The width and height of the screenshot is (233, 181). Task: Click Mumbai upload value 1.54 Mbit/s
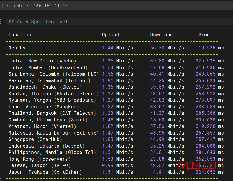point(118,67)
